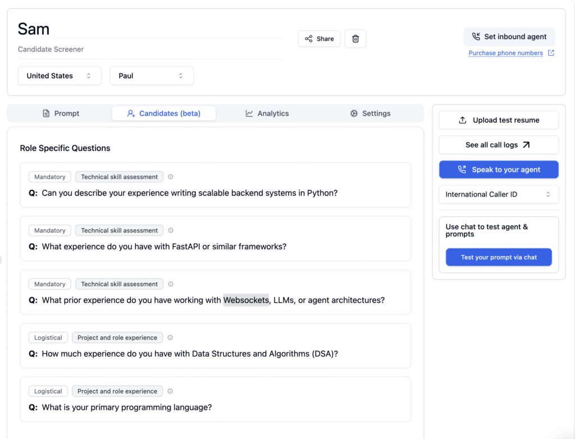575x439 pixels.
Task: Click Speak to your agent button
Action: coord(499,170)
